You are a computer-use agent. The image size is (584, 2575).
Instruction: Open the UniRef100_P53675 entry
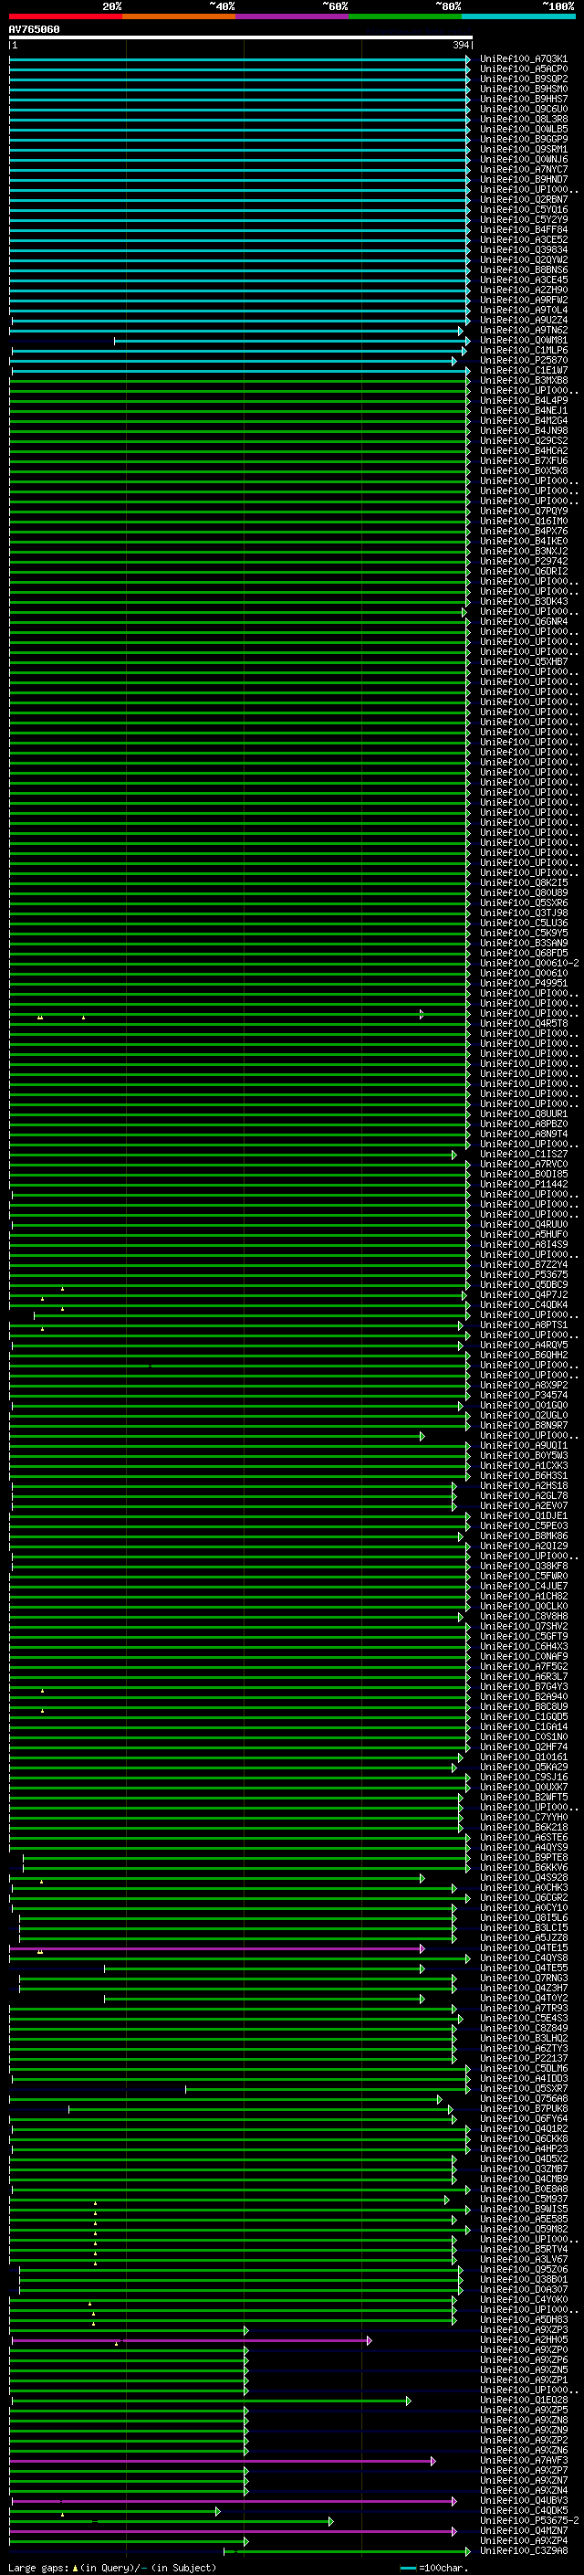(523, 1274)
